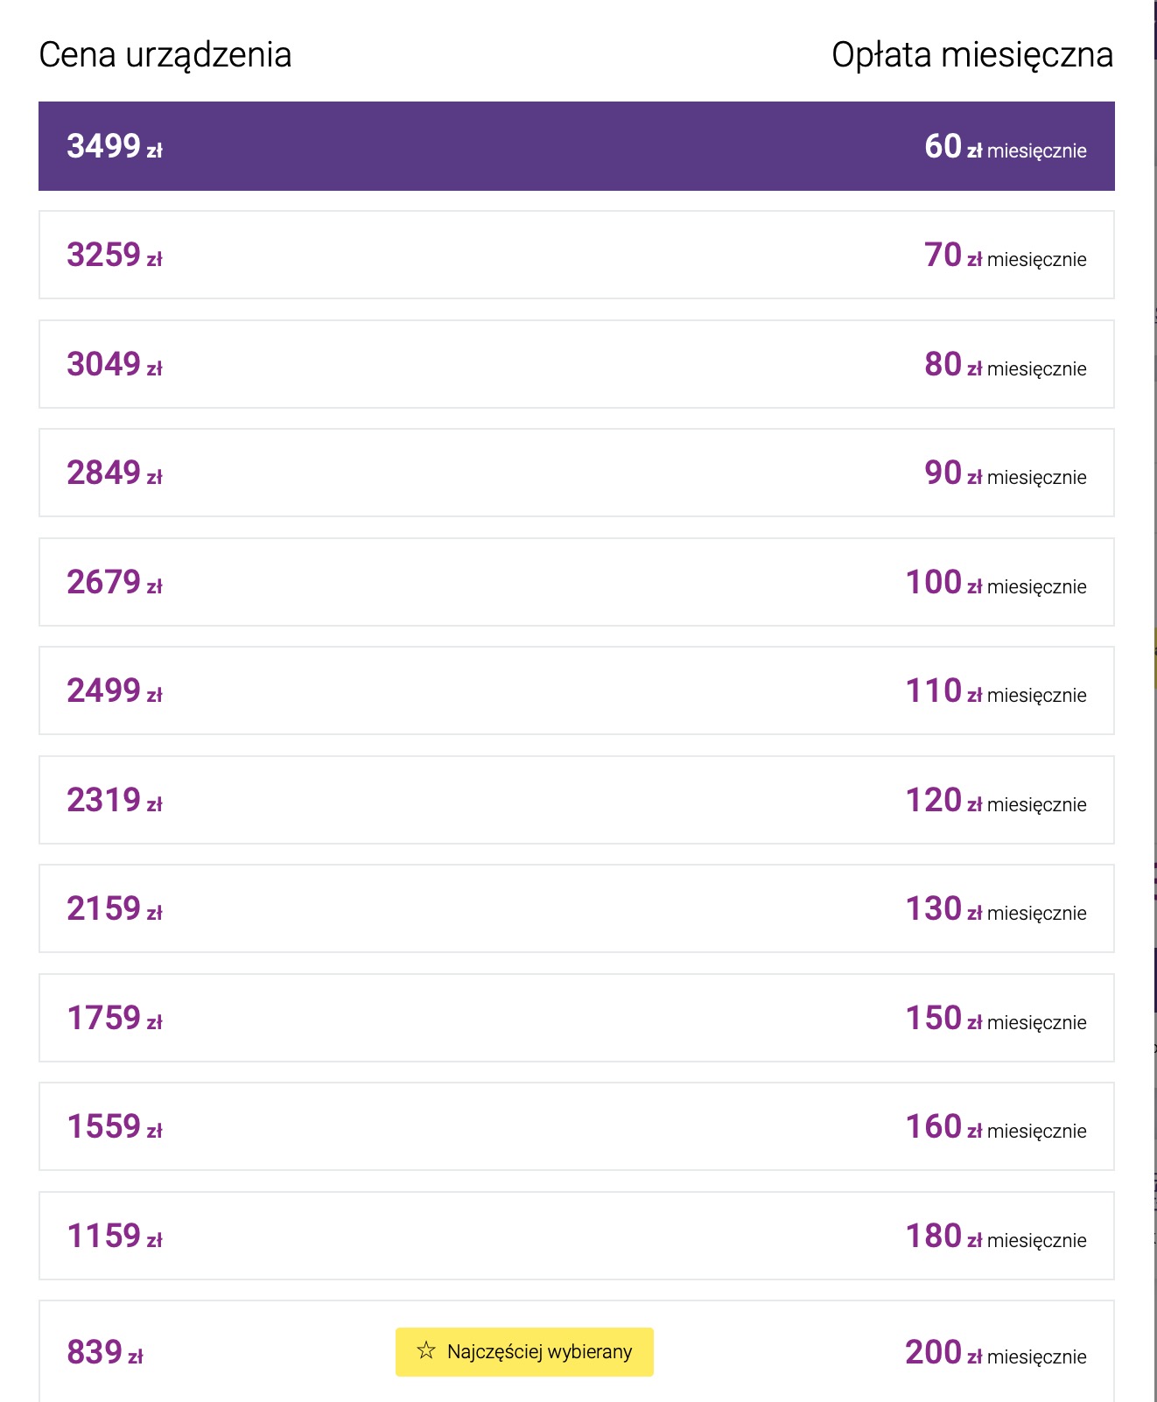Viewport: 1157px width, 1402px height.
Task: Select the 2319 zł device price option
Action: 576,800
